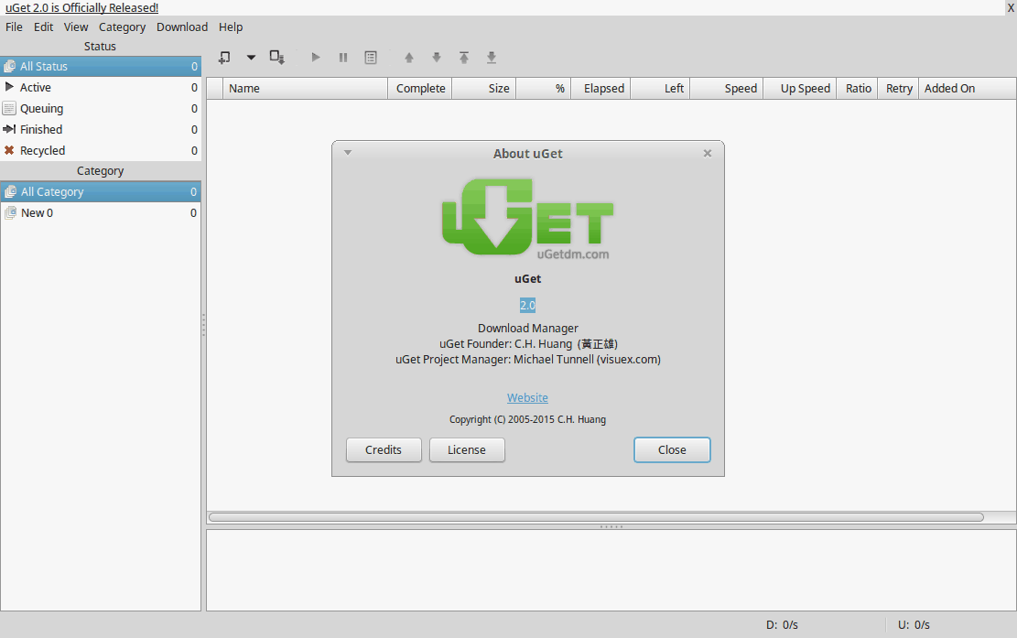
Task: Click the License button in About dialog
Action: [467, 449]
